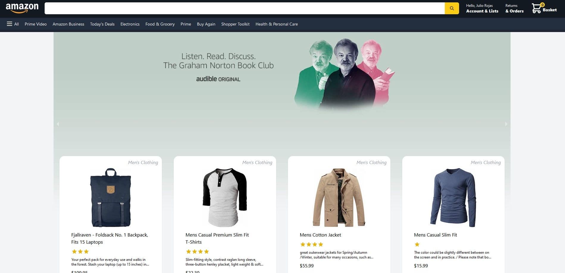Click the left carousel arrow

click(58, 124)
